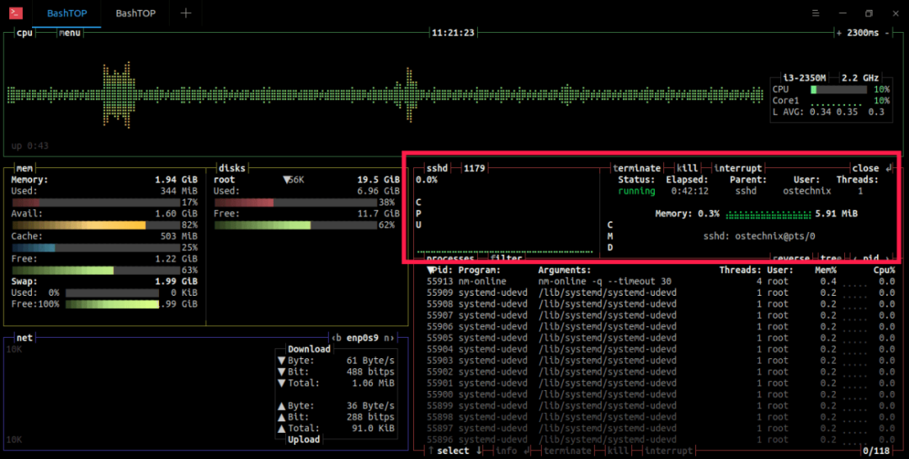Open the bashtop menu
The width and height of the screenshot is (909, 459).
click(x=70, y=33)
